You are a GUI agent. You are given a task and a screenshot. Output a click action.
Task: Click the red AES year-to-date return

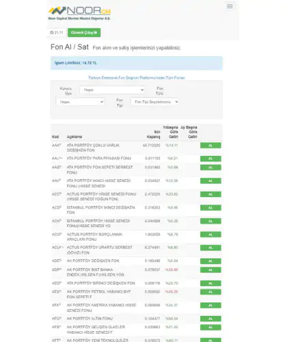pyautogui.click(x=171, y=291)
